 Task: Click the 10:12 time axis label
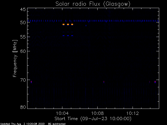(133, 113)
